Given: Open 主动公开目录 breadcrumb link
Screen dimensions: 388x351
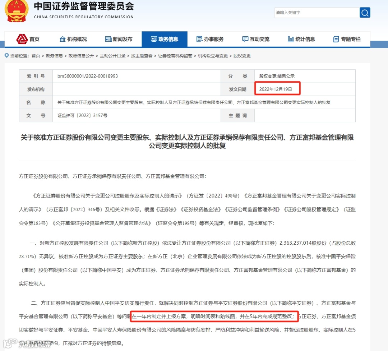Looking at the screenshot, I should click(112, 56).
